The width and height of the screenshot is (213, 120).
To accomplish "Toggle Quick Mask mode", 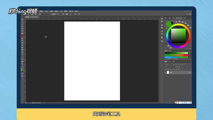I will pos(22,74).
